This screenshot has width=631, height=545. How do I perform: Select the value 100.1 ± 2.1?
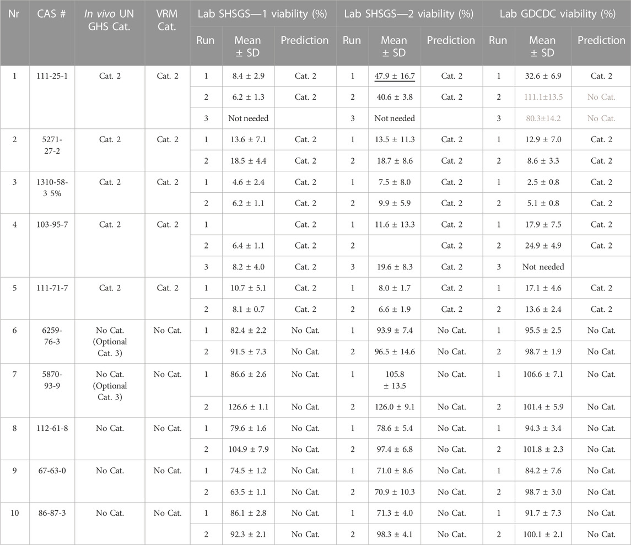543,535
